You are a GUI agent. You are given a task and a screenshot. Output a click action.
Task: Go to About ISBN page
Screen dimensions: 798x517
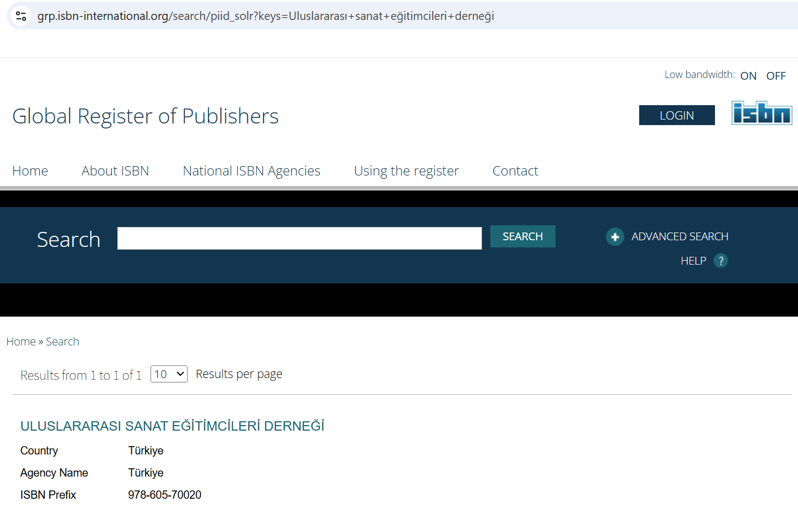pyautogui.click(x=115, y=171)
